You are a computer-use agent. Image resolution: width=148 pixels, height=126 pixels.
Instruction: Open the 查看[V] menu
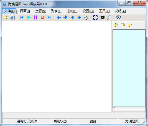tap(40, 11)
